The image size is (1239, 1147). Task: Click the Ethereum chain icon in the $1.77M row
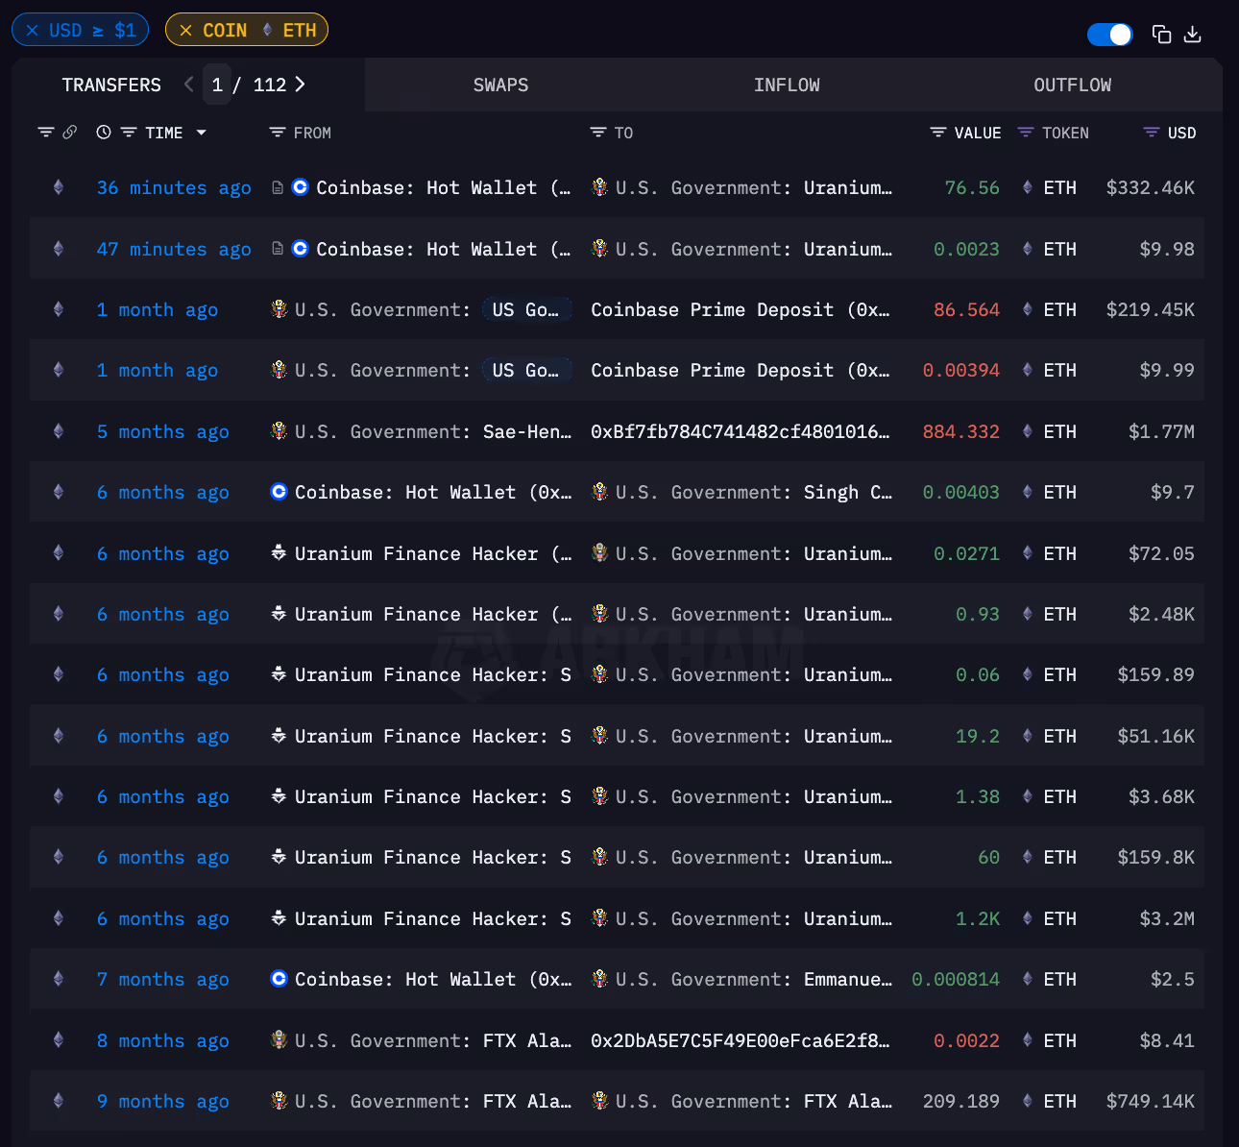[59, 431]
